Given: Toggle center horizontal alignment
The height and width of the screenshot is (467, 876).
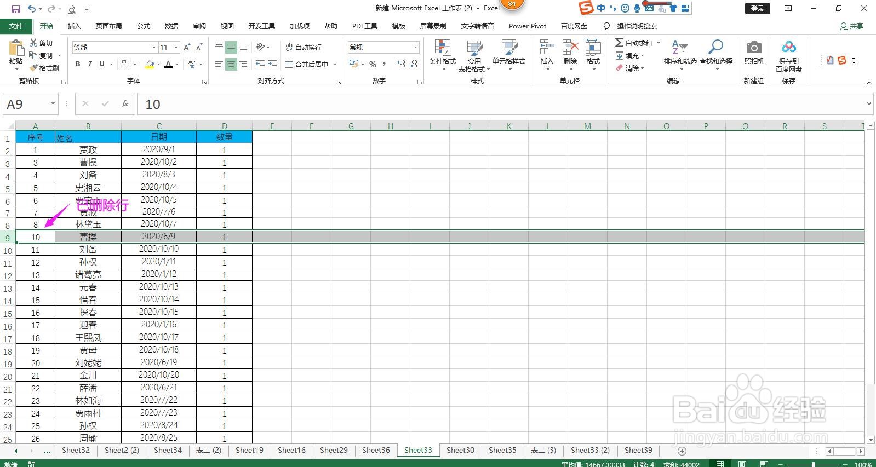Looking at the screenshot, I should click(x=231, y=64).
